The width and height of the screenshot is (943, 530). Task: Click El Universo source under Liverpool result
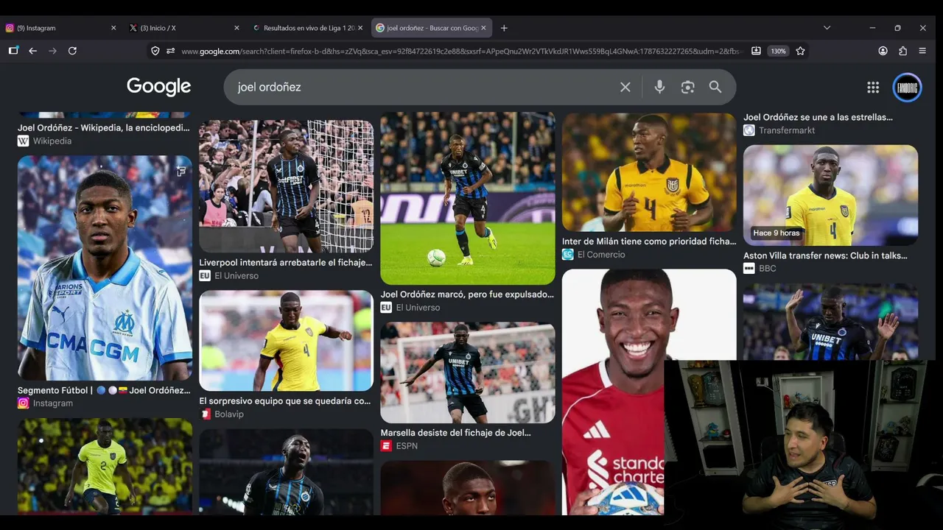pyautogui.click(x=229, y=276)
